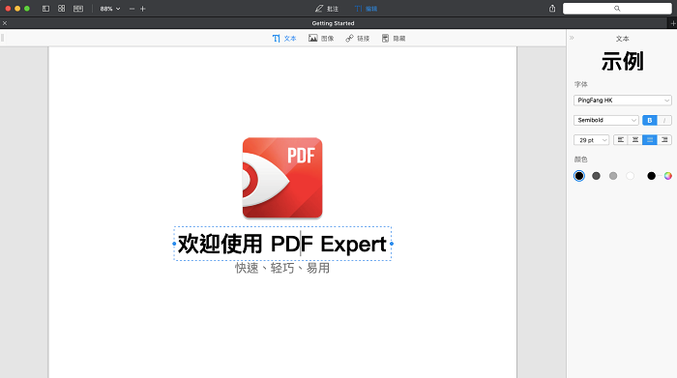Toggle bold B formatting button
Viewport: 677px width, 378px height.
tap(649, 121)
